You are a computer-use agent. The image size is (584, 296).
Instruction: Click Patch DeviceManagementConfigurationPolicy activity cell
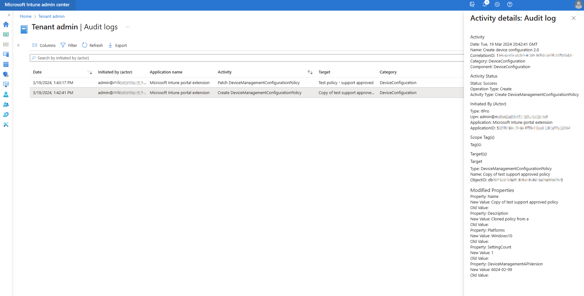click(259, 83)
